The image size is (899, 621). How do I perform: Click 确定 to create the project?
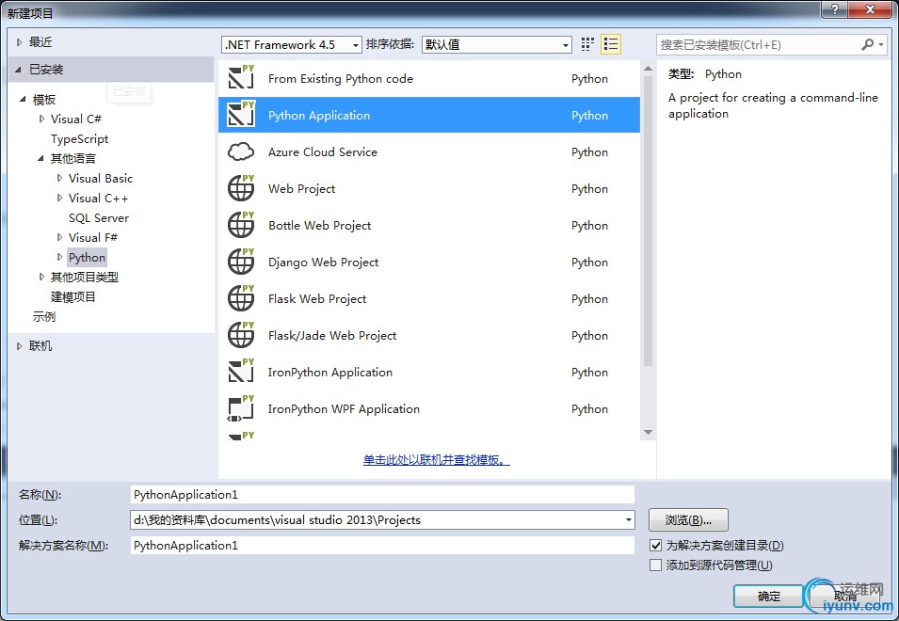[768, 597]
